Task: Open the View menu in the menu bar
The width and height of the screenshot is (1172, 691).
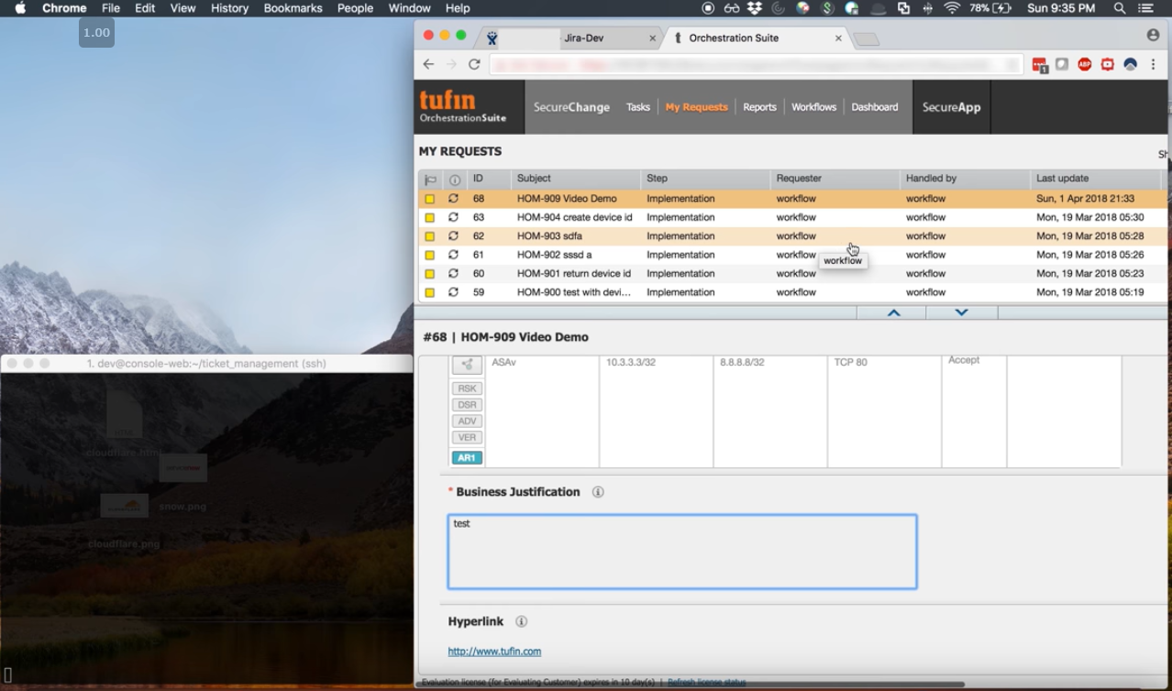Action: tap(182, 8)
